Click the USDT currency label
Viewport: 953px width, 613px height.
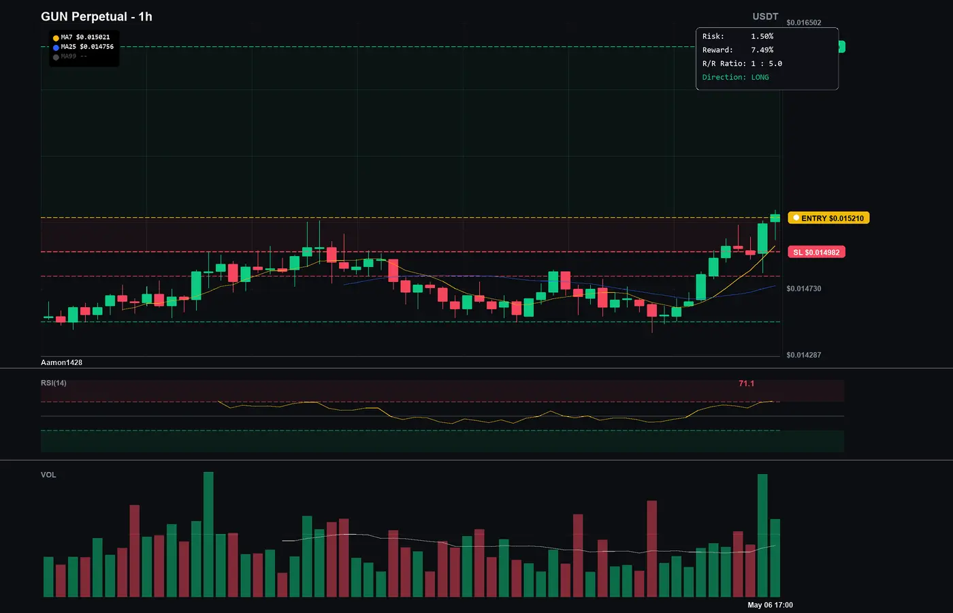(765, 16)
